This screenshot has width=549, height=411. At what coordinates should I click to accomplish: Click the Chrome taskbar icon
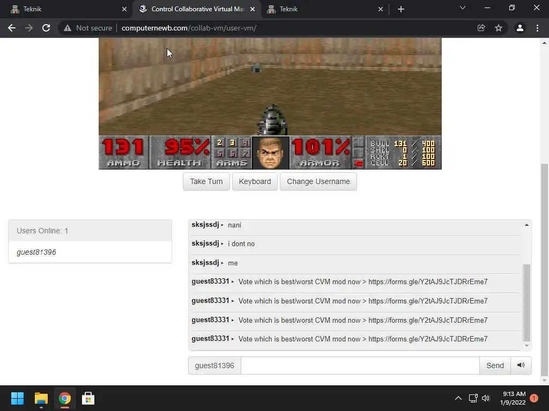[x=64, y=398]
